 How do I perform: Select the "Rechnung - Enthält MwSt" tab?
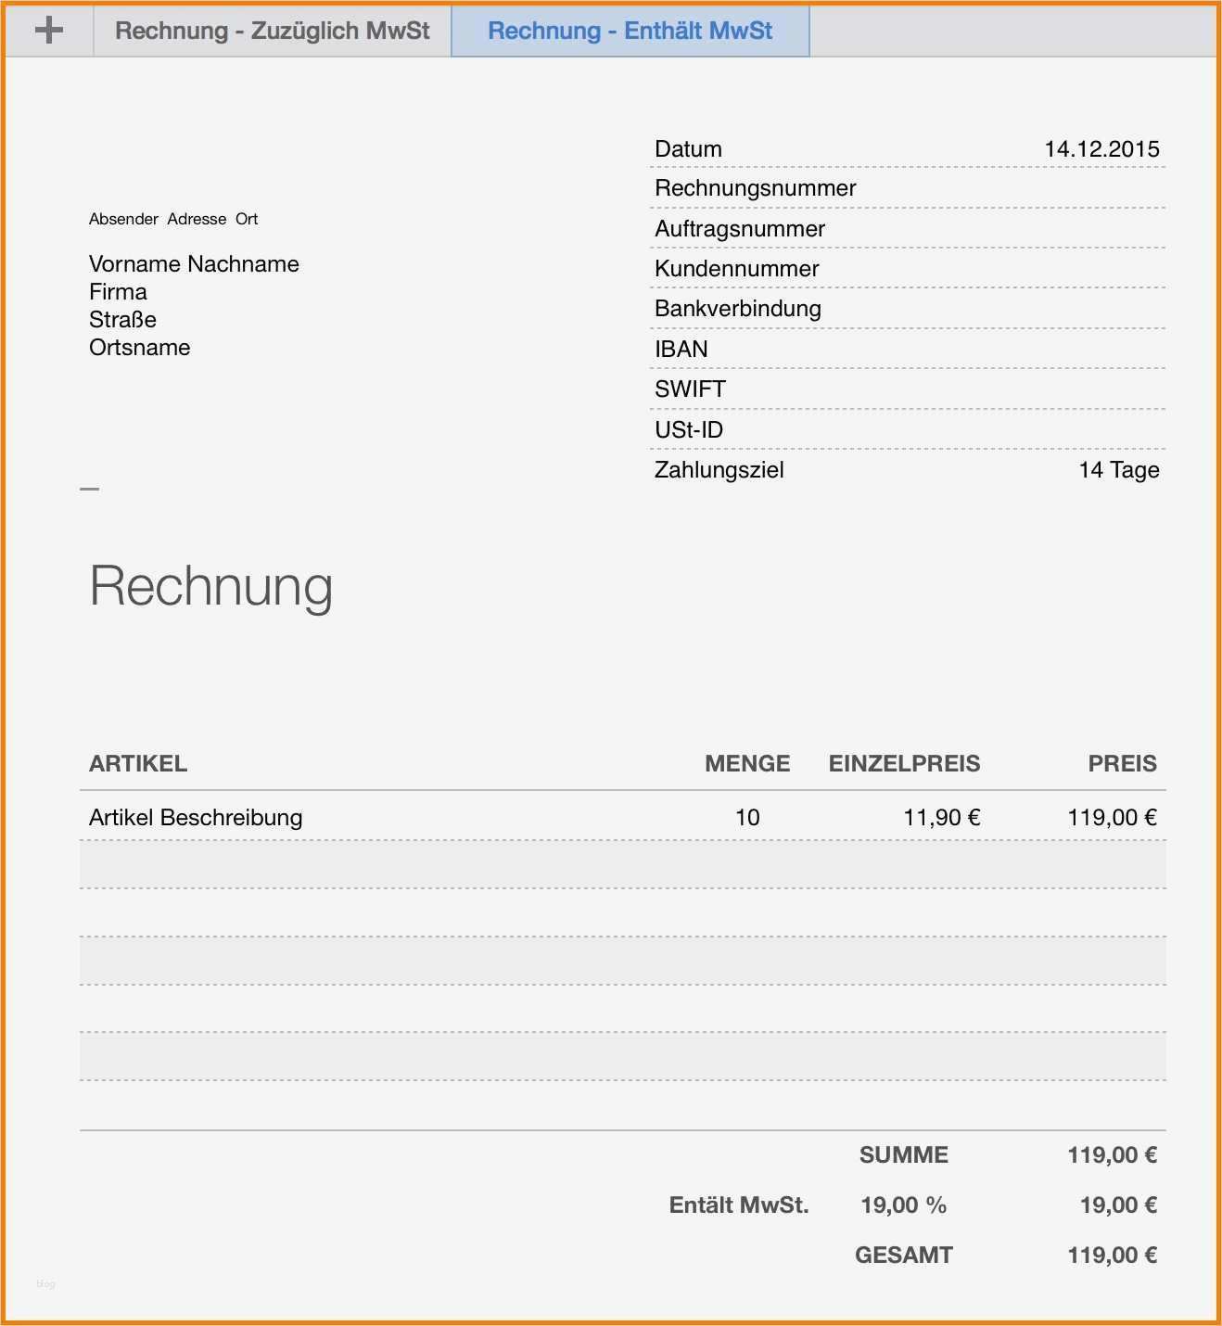[x=629, y=30]
